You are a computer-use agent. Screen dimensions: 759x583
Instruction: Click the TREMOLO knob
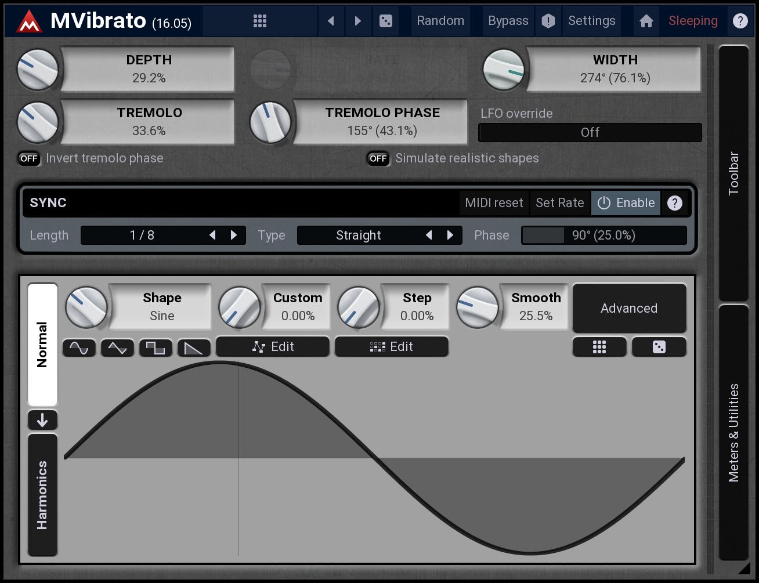pos(38,122)
